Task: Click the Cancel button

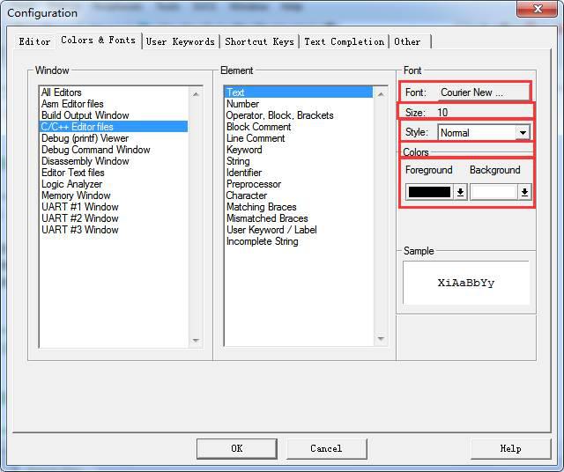Action: point(327,448)
